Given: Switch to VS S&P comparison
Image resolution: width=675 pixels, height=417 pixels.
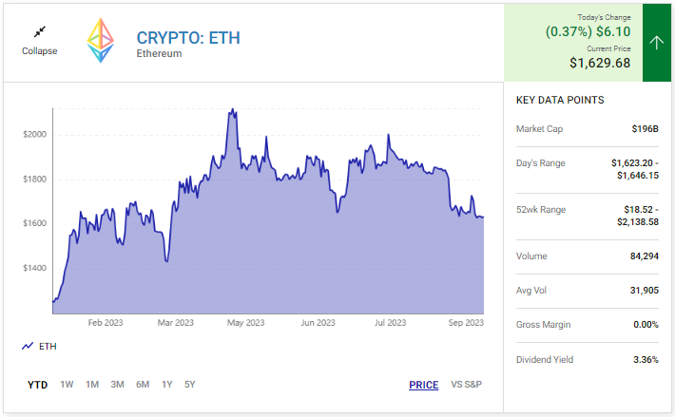Looking at the screenshot, I should pyautogui.click(x=468, y=385).
